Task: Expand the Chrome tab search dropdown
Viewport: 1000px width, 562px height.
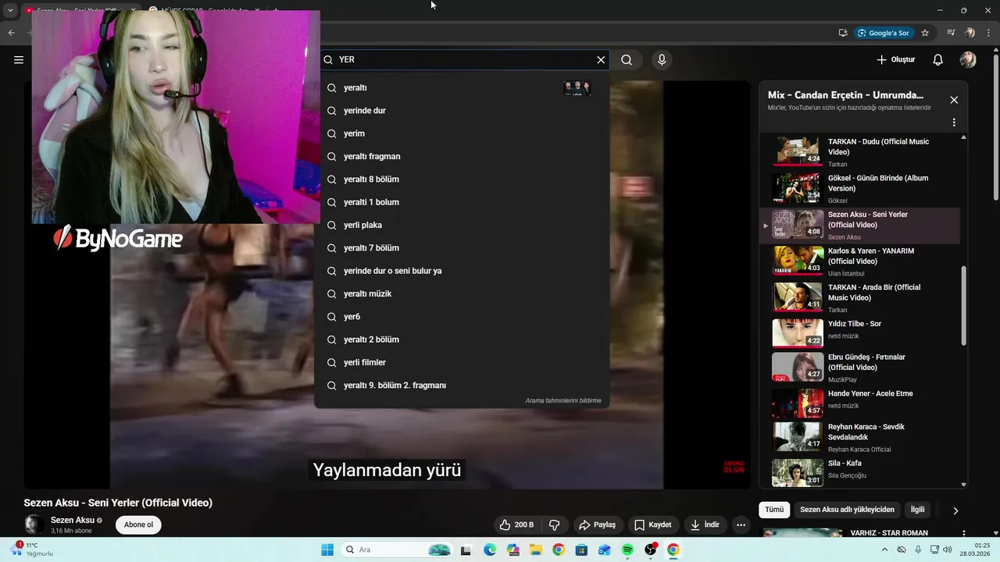Action: pyautogui.click(x=10, y=10)
